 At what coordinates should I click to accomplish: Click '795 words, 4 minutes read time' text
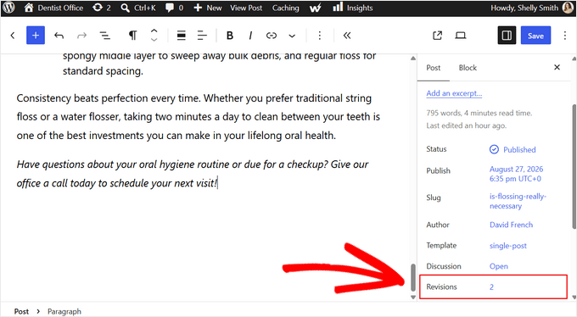479,113
